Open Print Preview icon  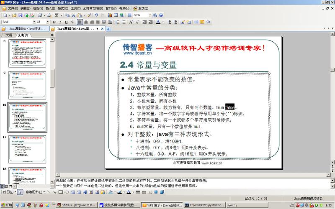click(49, 15)
